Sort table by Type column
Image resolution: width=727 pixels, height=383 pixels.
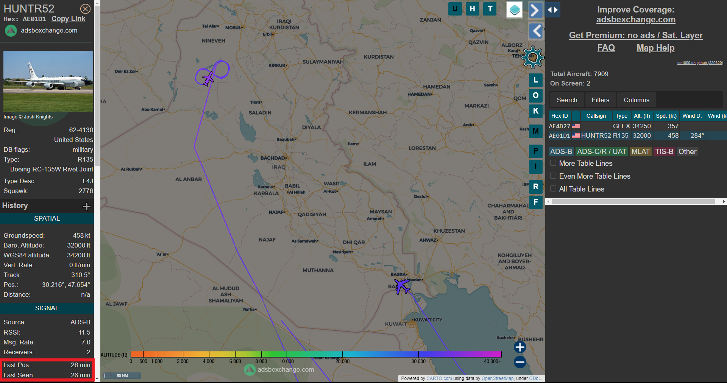621,116
